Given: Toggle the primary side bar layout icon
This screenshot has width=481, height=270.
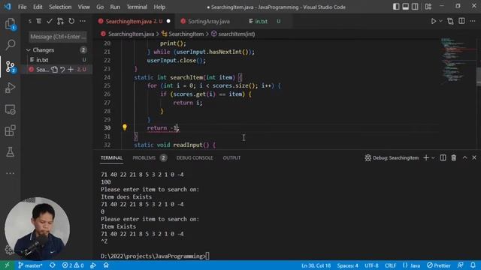Looking at the screenshot, I should tap(396, 7).
